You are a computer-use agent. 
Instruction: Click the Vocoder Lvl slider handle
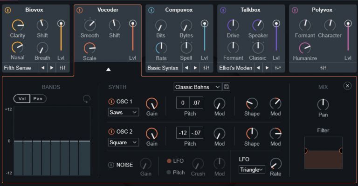(133, 23)
